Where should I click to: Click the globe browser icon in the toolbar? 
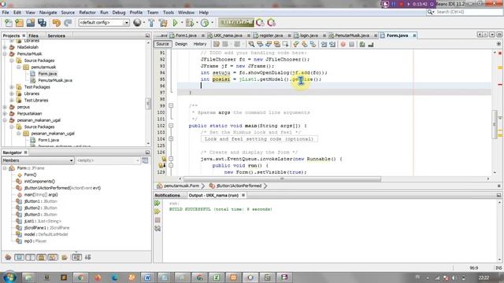click(137, 23)
